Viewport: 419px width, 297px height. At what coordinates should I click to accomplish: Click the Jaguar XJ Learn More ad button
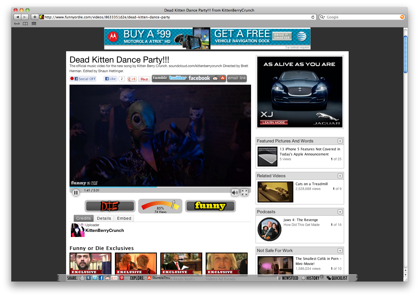tap(274, 122)
